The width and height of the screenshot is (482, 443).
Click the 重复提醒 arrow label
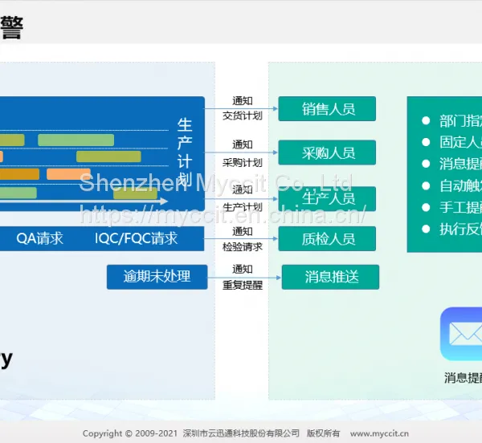(243, 285)
